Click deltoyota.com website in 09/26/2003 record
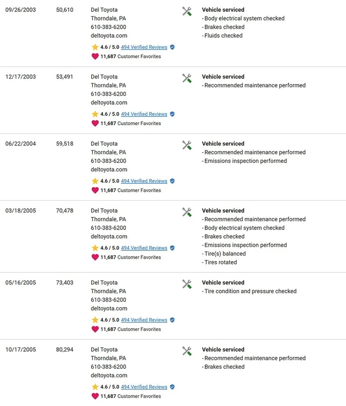Screen dimensions: 346x406 click(x=109, y=36)
